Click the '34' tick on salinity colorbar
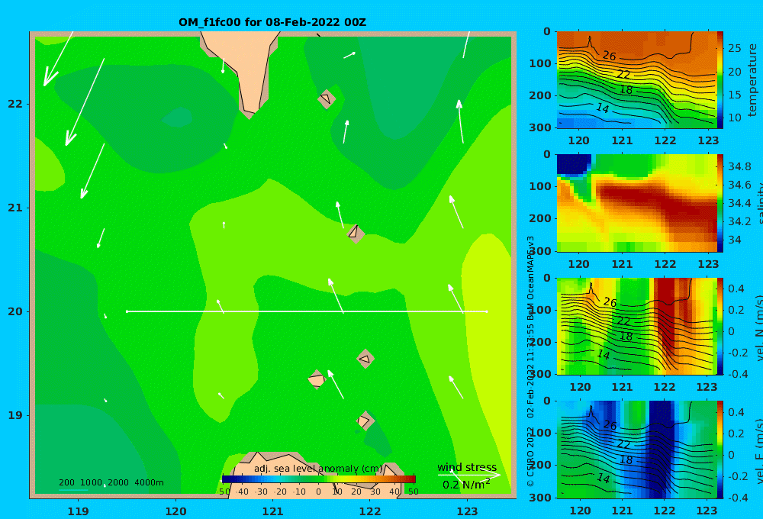Screen dimensions: 763x519 pos(734,240)
